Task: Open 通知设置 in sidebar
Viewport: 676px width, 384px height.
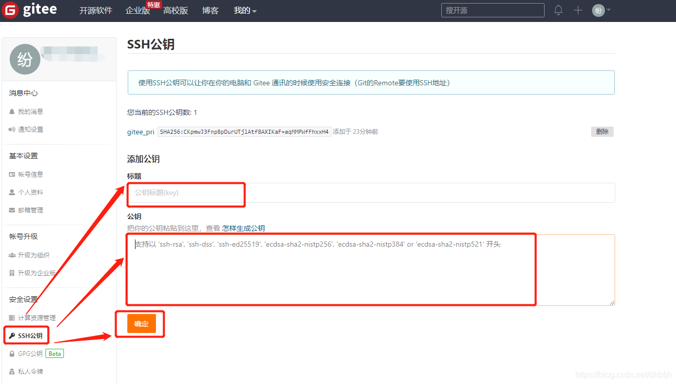Action: [30, 130]
